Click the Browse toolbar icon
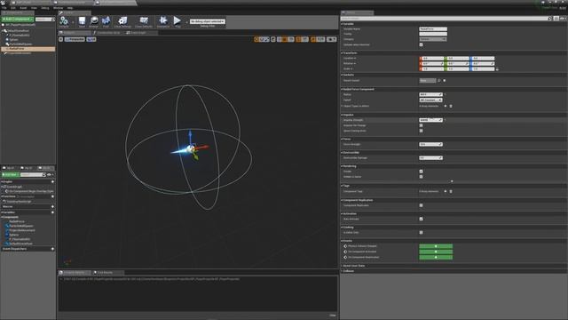The image size is (568, 320). click(x=94, y=21)
